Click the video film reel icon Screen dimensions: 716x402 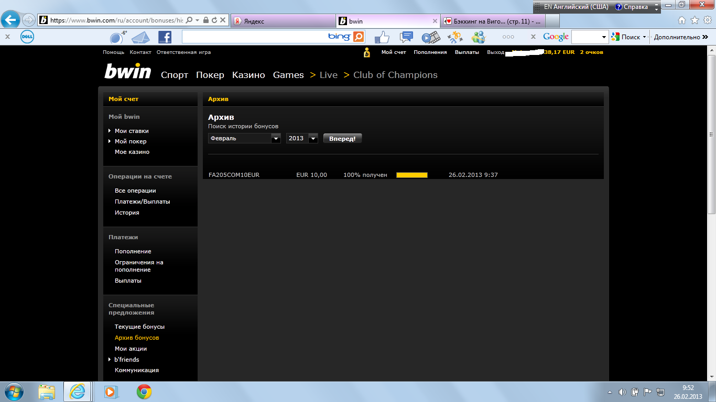tap(431, 37)
